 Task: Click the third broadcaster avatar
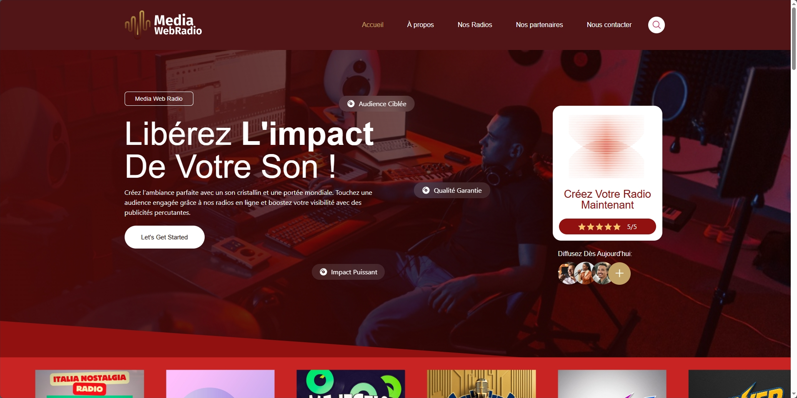(x=602, y=274)
